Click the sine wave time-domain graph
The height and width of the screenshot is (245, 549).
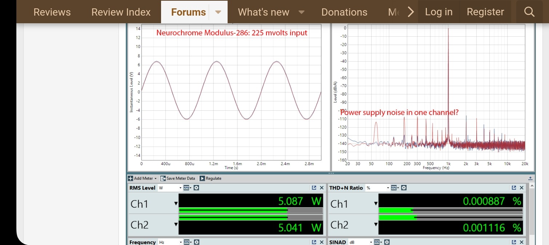point(231,92)
